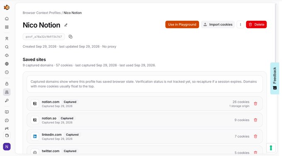The height and width of the screenshot is (156, 282).
Task: Click the Captured badge next to notion.so
Action: [x=67, y=118]
